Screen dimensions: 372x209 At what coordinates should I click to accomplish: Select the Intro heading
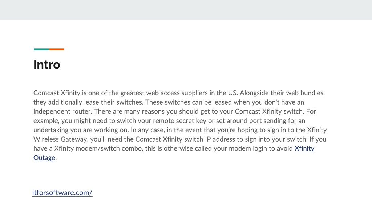47,65
